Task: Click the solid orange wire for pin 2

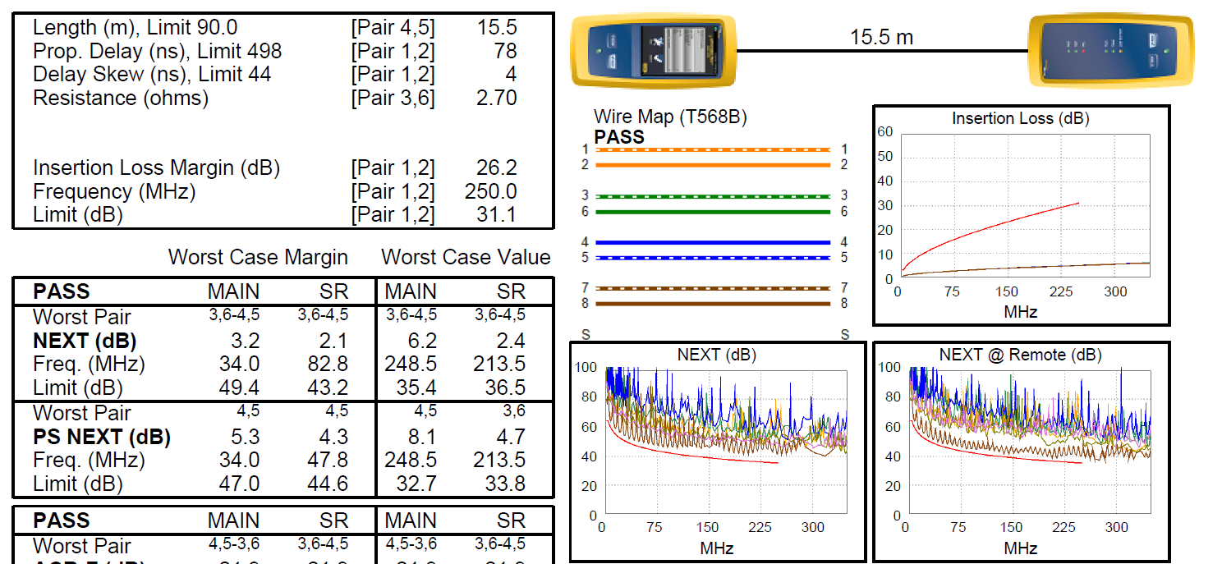Action: 712,165
